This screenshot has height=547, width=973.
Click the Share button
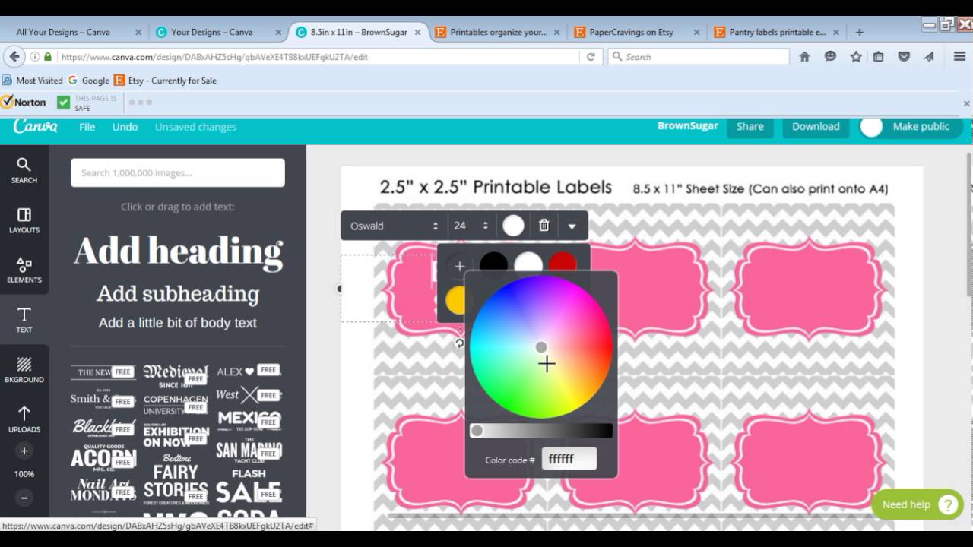(x=750, y=127)
